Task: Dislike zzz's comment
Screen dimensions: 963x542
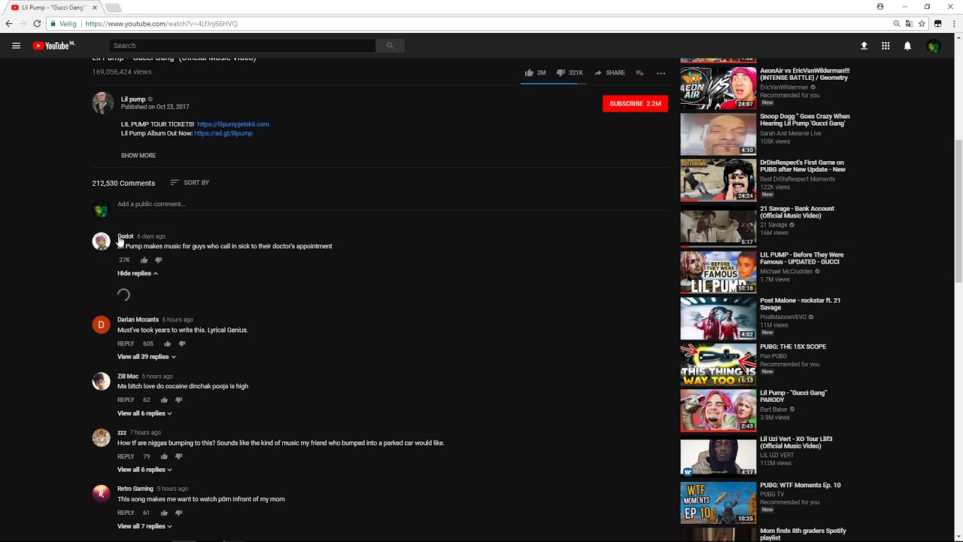Action: tap(178, 456)
